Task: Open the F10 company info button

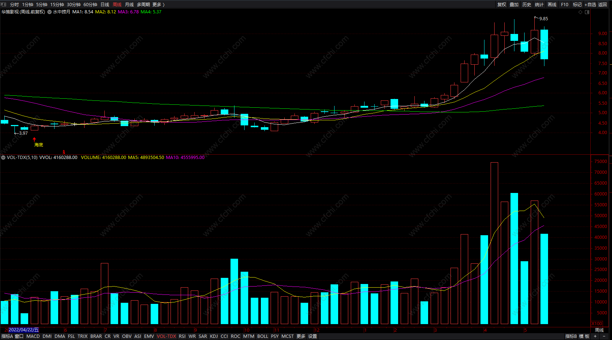Action: click(x=565, y=5)
